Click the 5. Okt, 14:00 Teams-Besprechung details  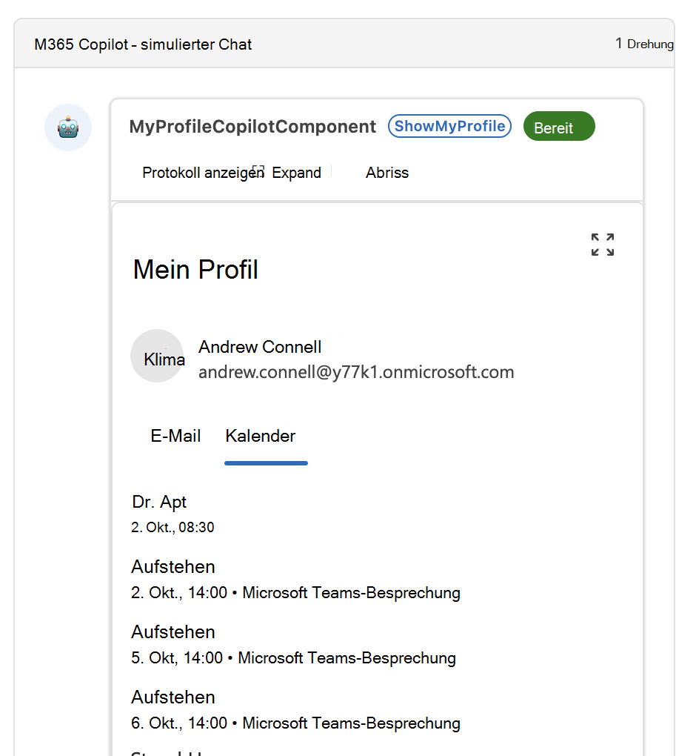293,657
